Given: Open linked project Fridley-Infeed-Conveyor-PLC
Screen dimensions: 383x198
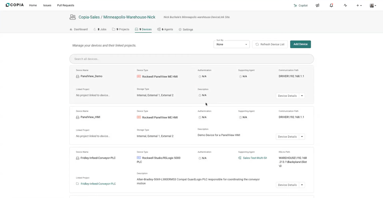Looking at the screenshot, I should (x=98, y=184).
